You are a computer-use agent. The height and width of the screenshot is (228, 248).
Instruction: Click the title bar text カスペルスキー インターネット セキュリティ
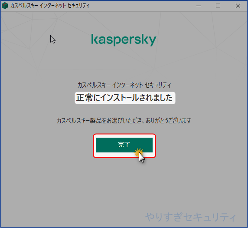pos(50,6)
